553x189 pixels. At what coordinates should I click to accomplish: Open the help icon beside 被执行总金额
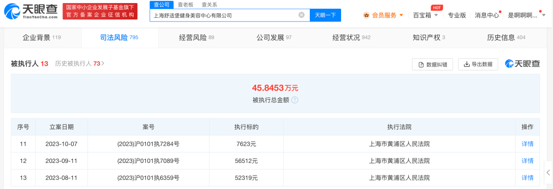coord(295,100)
